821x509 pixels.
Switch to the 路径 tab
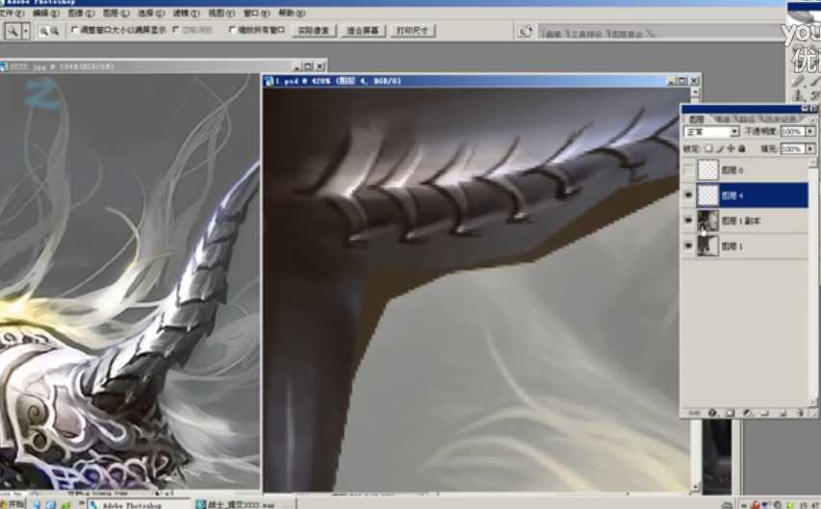coord(747,119)
